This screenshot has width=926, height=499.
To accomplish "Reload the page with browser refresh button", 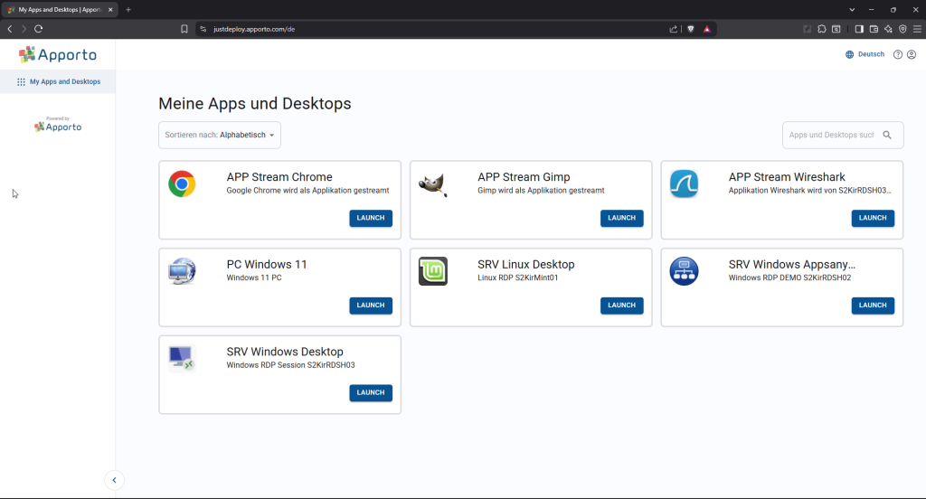I will pyautogui.click(x=38, y=29).
